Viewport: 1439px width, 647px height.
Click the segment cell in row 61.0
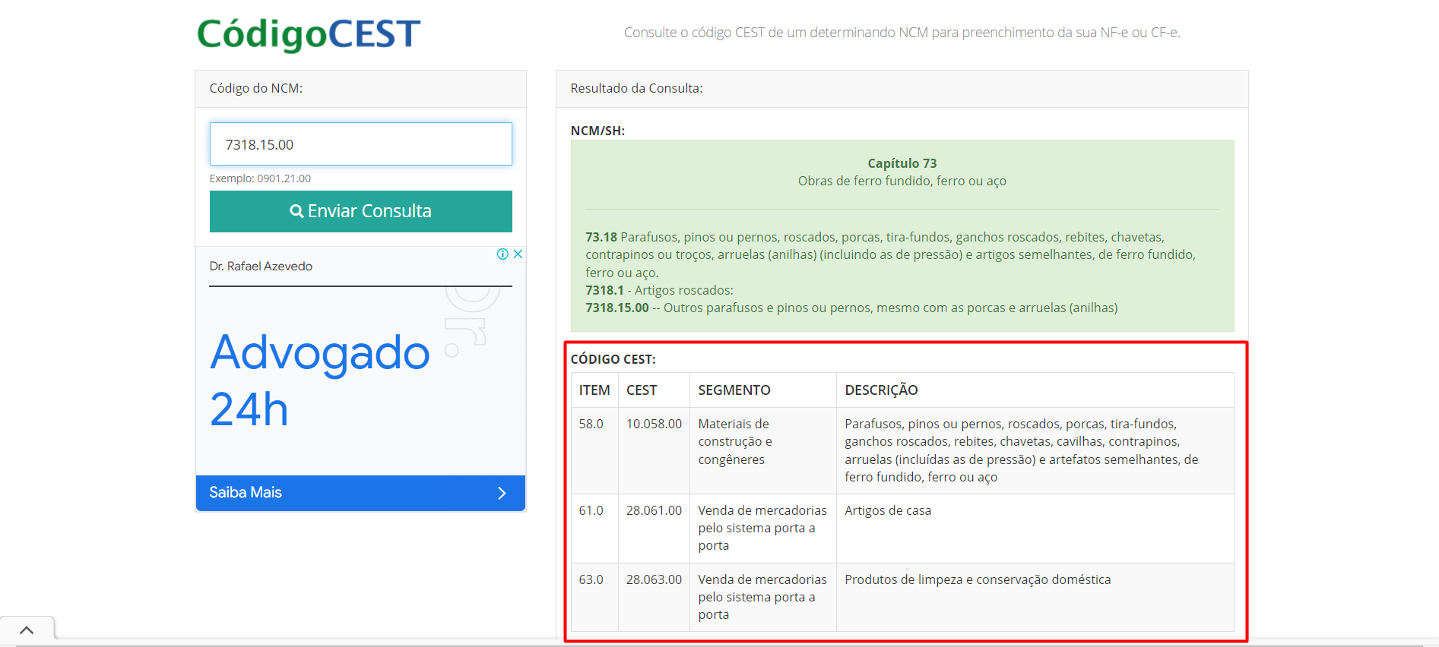click(x=762, y=528)
